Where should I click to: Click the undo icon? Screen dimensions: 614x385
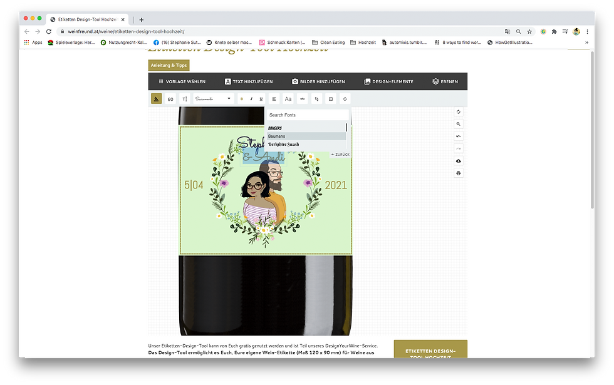tap(458, 136)
